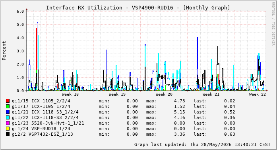The height and width of the screenshot is (150, 277).
Task: Click the max value 4.16
Action: 180,117
